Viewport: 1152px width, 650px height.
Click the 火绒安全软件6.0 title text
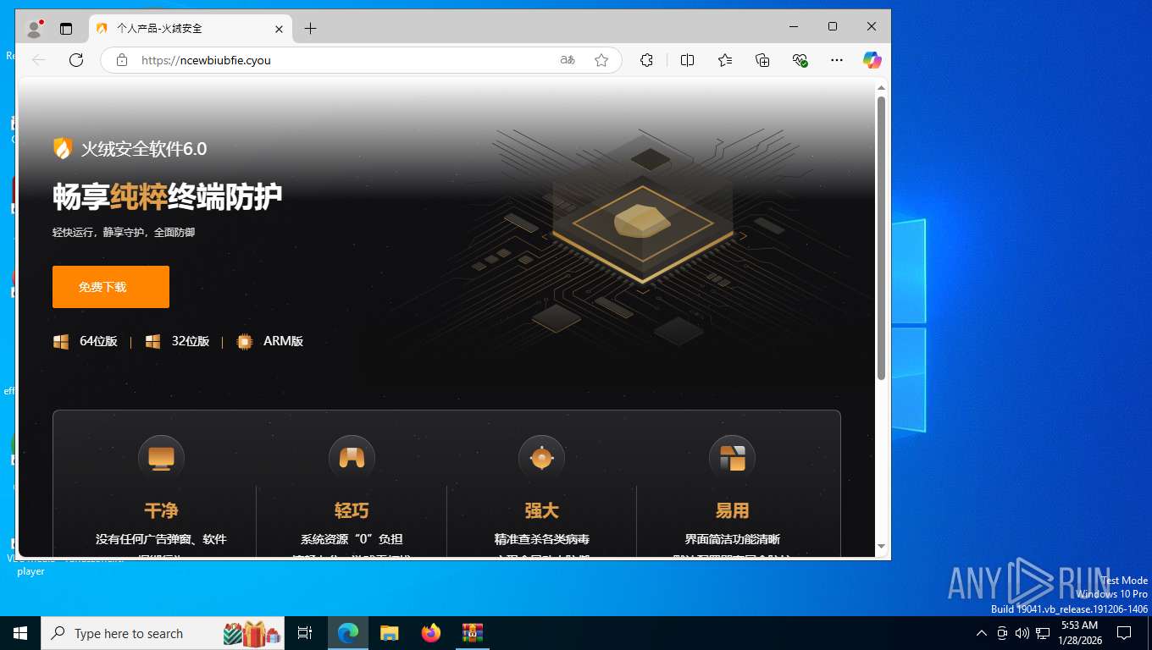click(x=144, y=149)
